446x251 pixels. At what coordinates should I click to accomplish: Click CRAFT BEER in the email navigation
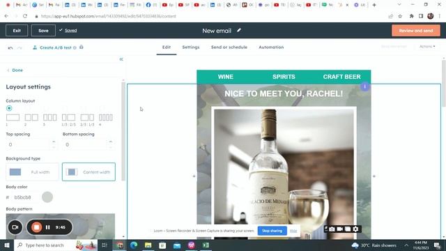(341, 77)
